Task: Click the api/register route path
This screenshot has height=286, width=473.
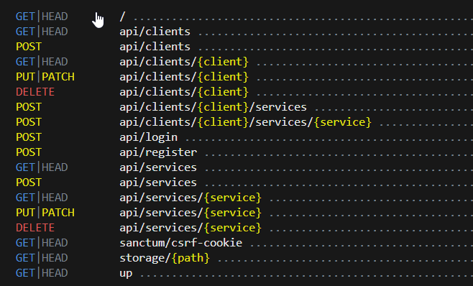Action: point(158,152)
